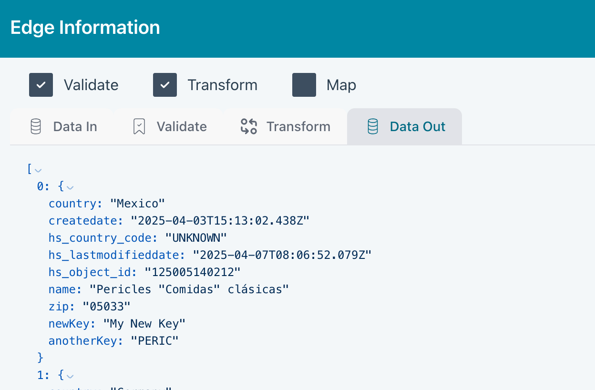Click the "My New Key" value
This screenshot has width=595, height=390.
[144, 324]
